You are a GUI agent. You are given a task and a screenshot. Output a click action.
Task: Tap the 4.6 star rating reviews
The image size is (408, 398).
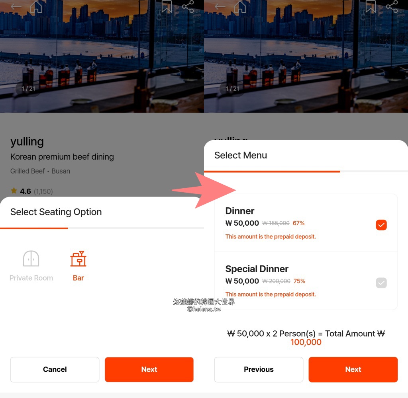(x=31, y=191)
